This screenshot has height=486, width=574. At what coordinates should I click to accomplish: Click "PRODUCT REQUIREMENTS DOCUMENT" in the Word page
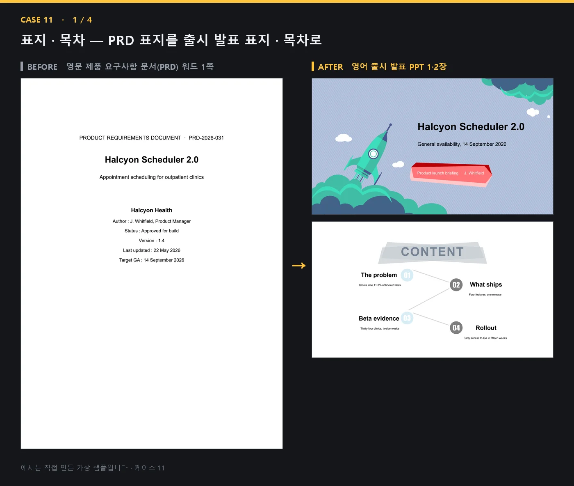coord(130,138)
